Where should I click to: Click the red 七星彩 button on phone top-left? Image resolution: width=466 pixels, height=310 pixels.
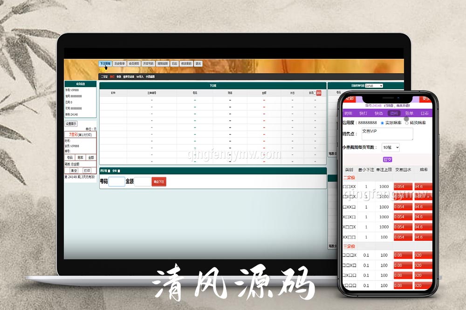point(349,99)
